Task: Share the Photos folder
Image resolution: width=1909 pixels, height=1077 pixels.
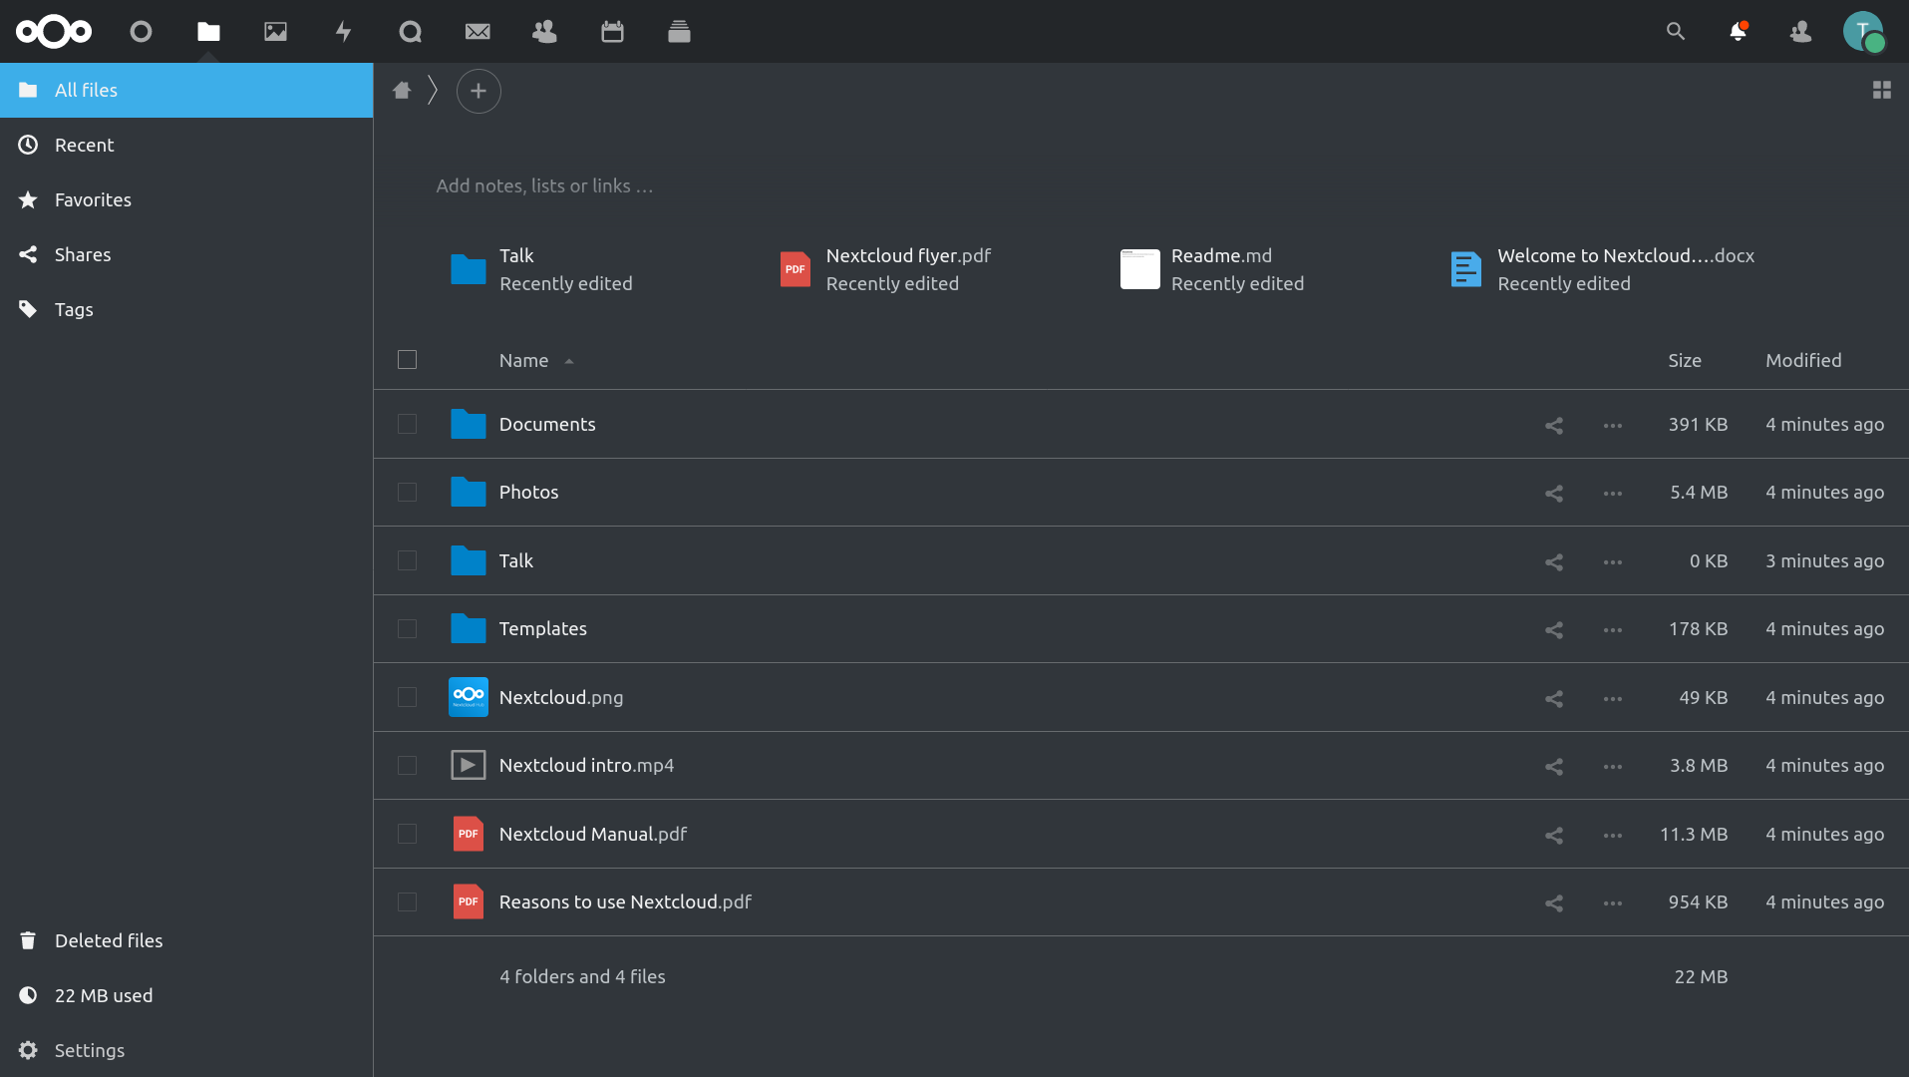Action: [1553, 493]
